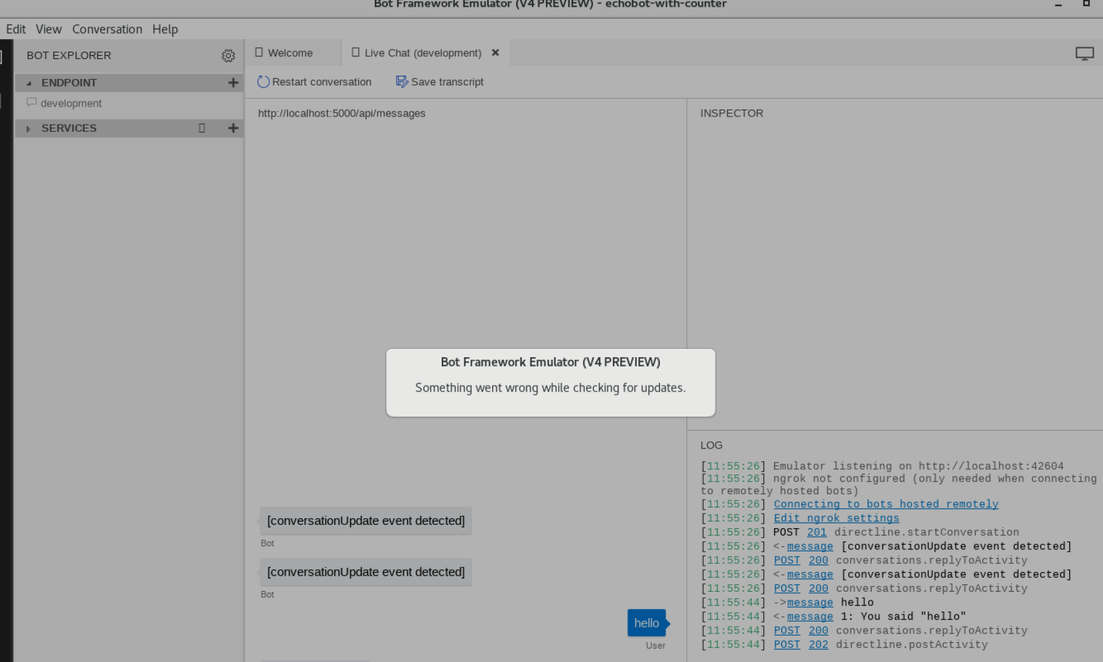Image resolution: width=1103 pixels, height=662 pixels.
Task: Close the Live Chat (development) tab
Action: tap(495, 52)
